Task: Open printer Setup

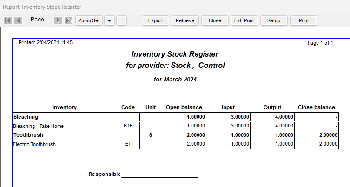Action: 274,20
